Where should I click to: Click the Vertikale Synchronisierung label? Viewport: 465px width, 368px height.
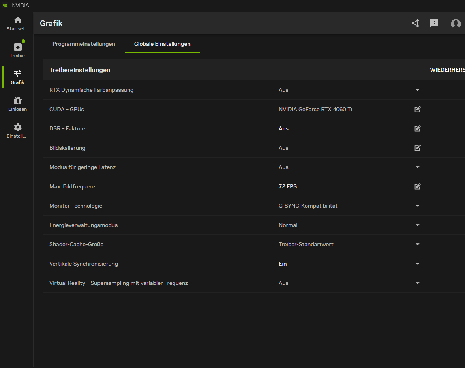tap(84, 264)
